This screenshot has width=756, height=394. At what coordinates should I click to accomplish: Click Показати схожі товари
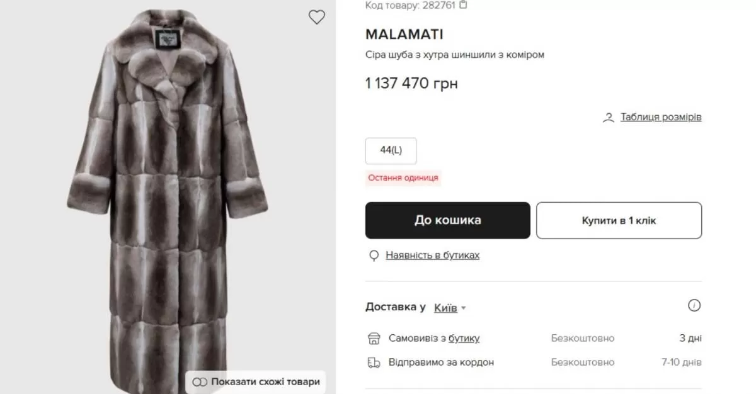tap(265, 381)
